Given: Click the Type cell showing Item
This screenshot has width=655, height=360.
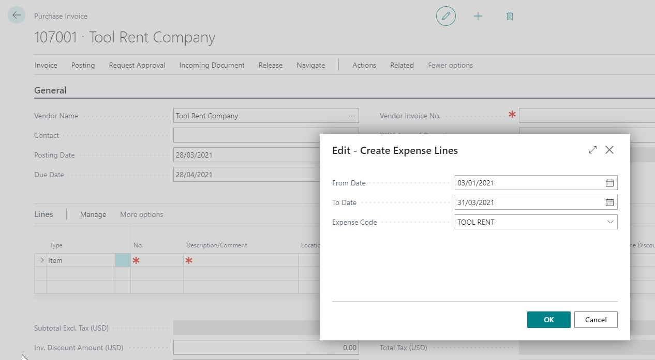Looking at the screenshot, I should click(81, 260).
